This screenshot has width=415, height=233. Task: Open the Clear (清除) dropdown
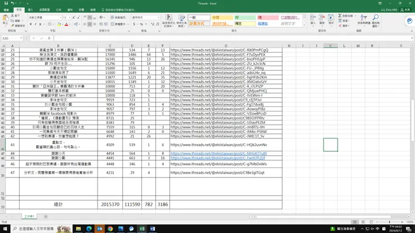344,26
